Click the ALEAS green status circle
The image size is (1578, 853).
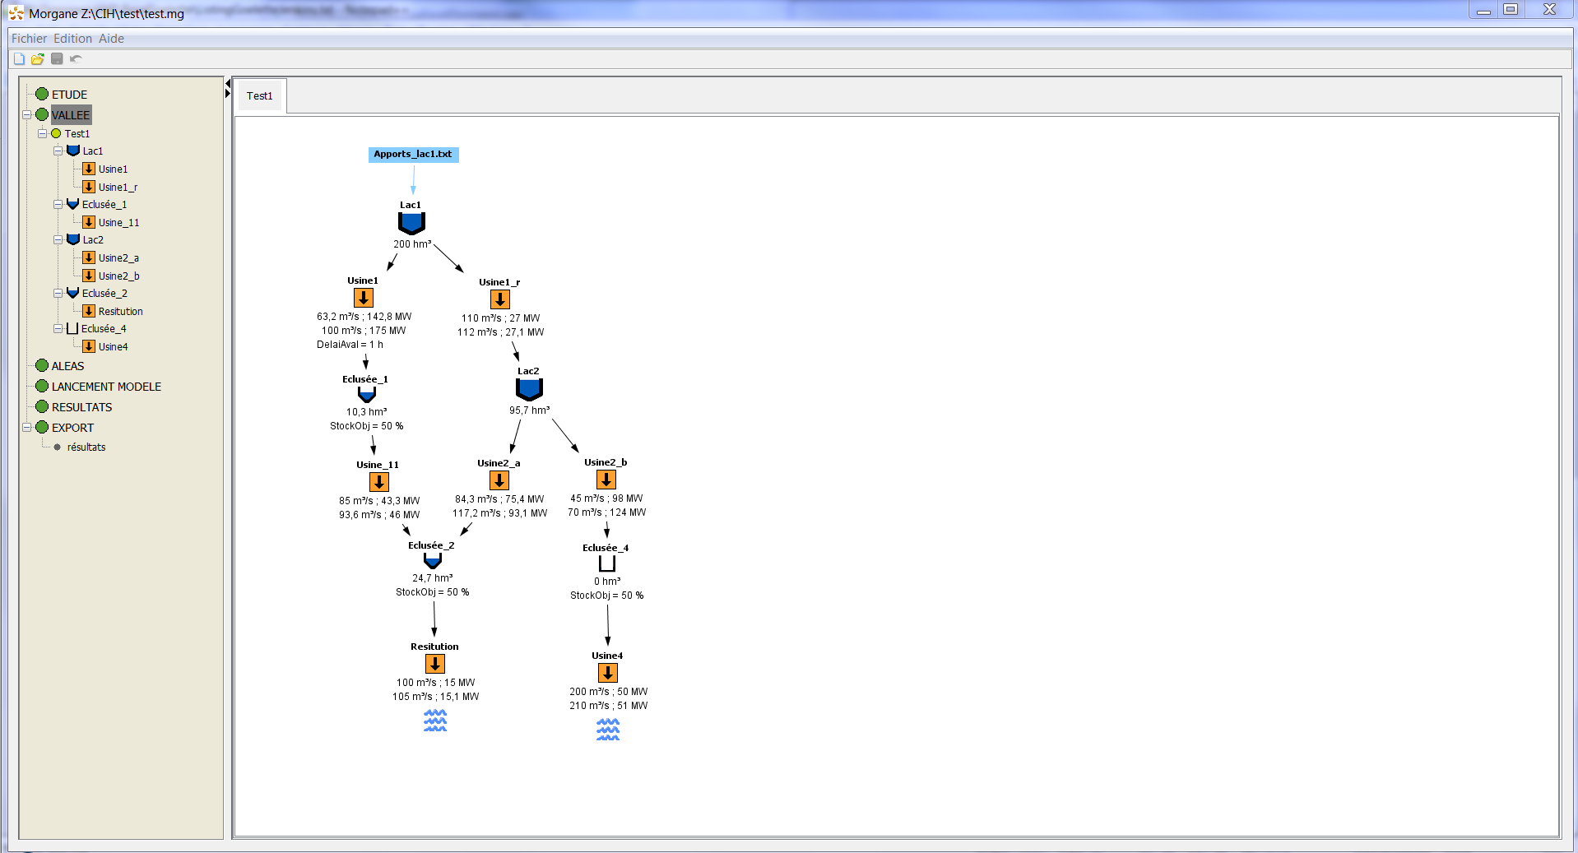(x=42, y=365)
